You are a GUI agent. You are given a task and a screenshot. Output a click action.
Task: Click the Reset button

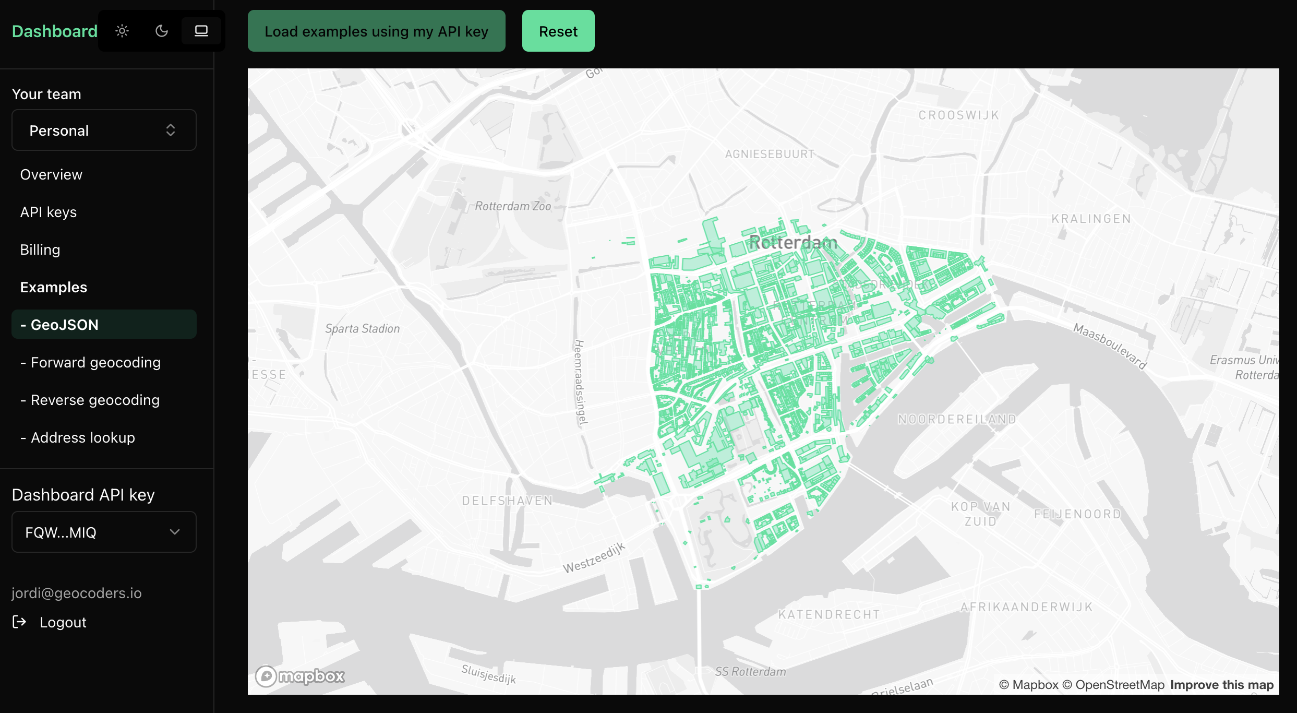[558, 31]
